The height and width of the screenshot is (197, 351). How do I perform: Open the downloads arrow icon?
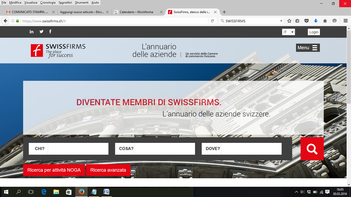point(316,21)
